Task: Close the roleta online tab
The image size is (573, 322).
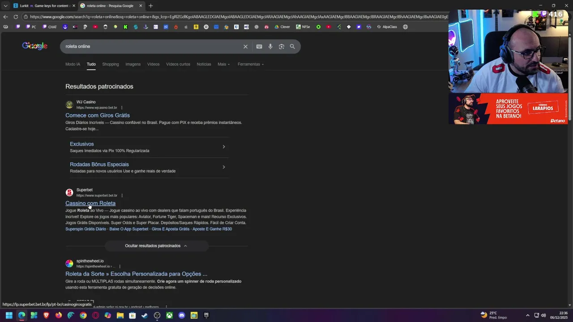Action: click(x=141, y=6)
